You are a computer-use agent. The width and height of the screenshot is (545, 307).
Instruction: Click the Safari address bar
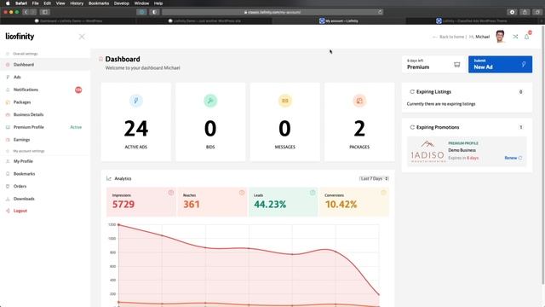point(272,12)
